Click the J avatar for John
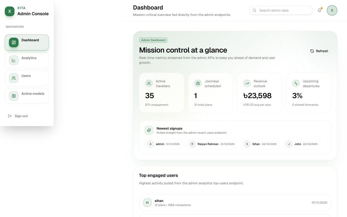The image size is (347, 217). coord(289,144)
